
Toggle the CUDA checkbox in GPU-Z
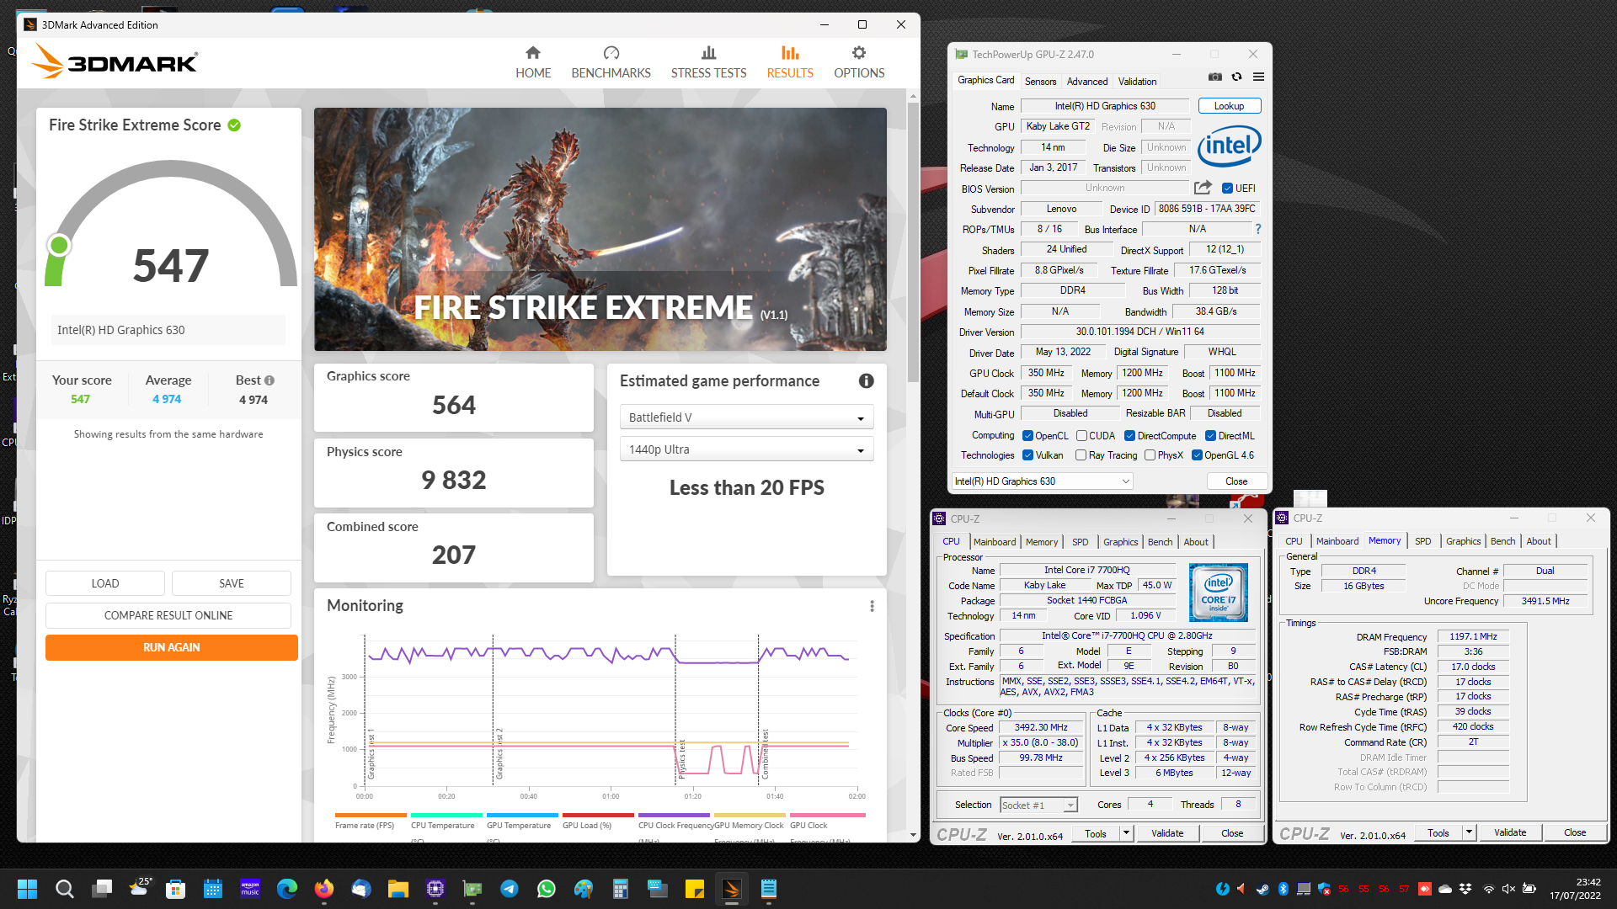click(1081, 436)
